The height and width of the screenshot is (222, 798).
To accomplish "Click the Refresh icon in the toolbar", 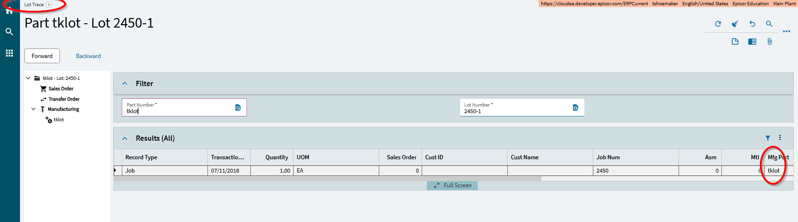I will click(x=718, y=24).
